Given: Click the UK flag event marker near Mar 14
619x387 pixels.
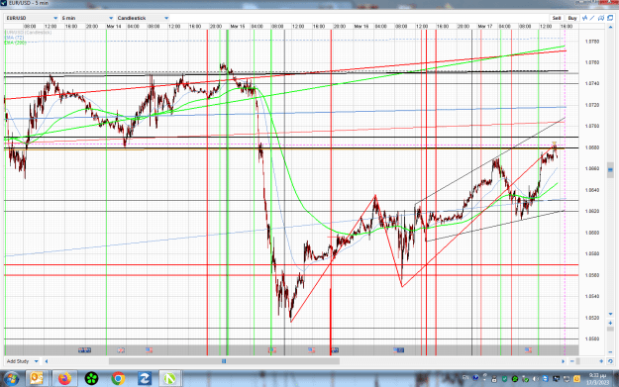Looking at the screenshot, I should point(121,350).
